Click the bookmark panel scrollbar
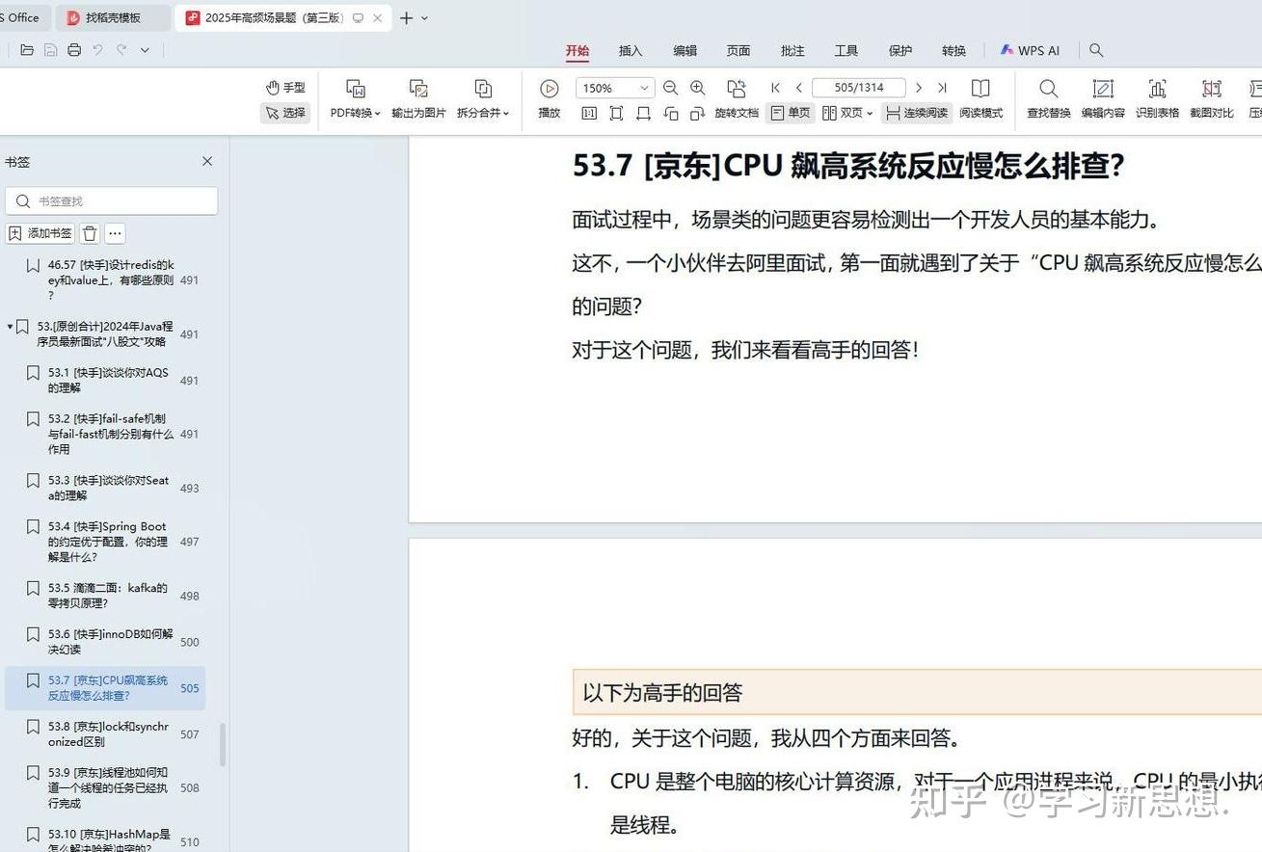This screenshot has width=1262, height=852. (x=224, y=745)
